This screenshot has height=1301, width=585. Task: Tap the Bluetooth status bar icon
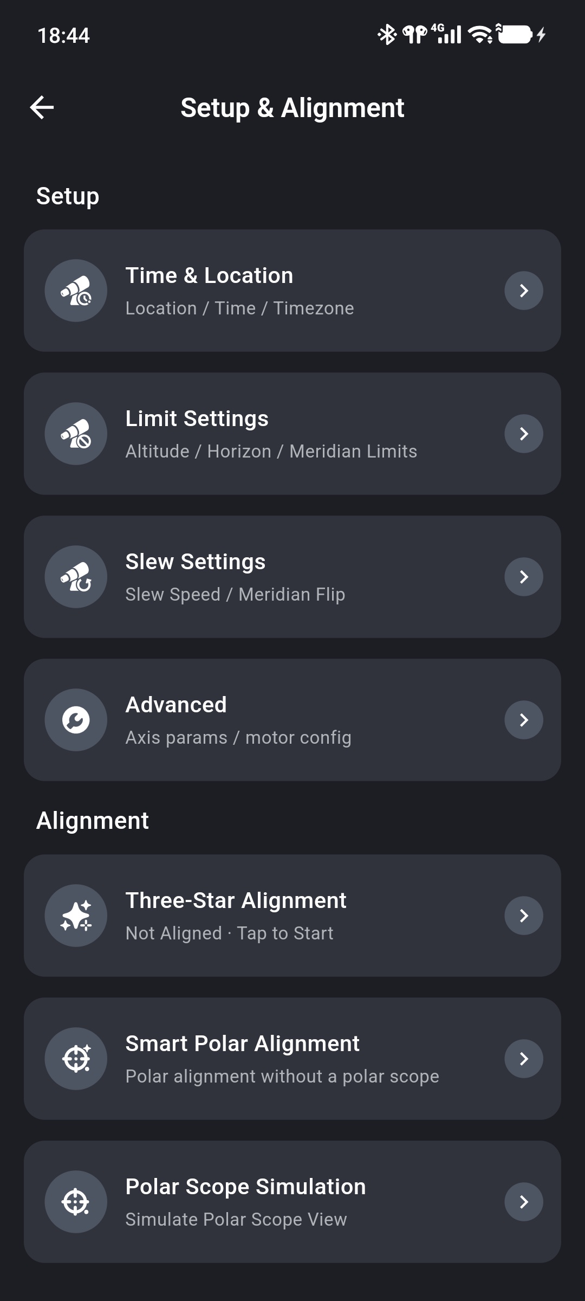click(x=387, y=35)
